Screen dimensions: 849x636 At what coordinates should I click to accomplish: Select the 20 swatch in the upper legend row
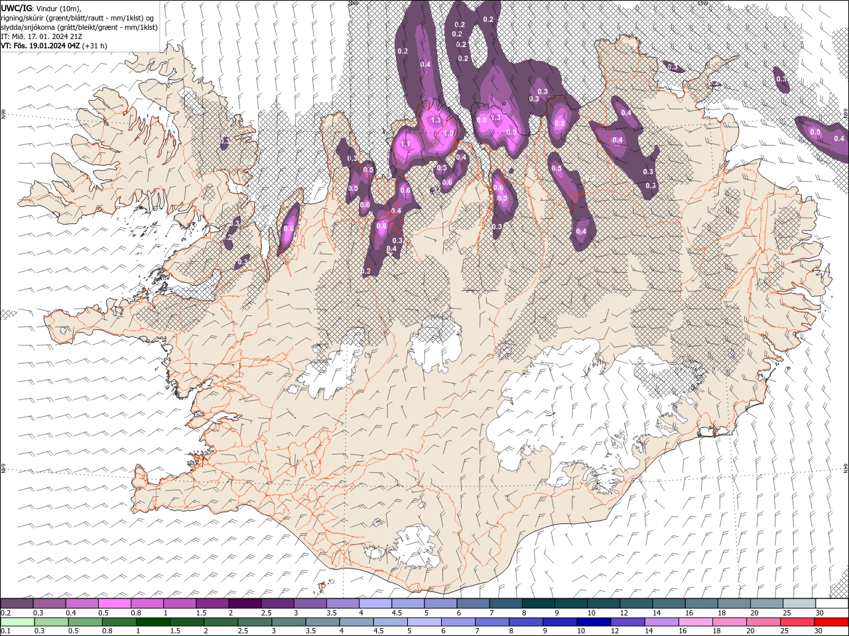(766, 604)
